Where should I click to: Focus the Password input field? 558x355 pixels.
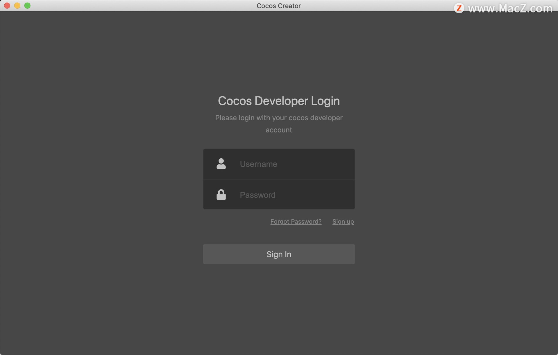(x=279, y=194)
